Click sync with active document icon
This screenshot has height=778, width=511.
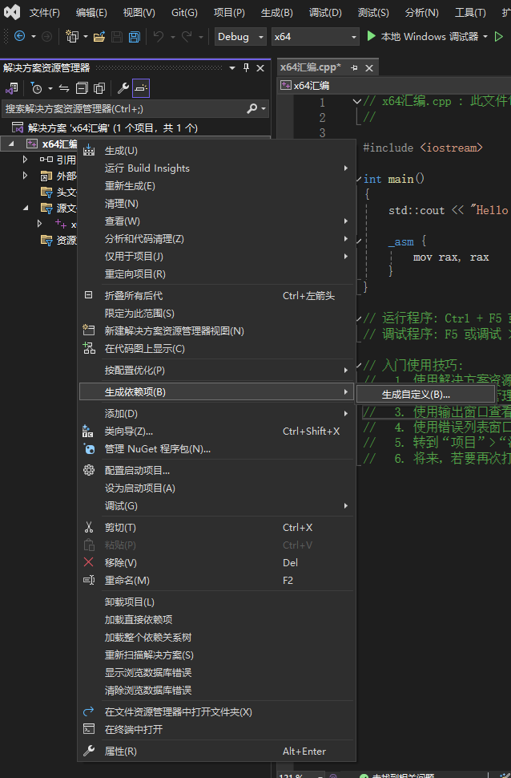coord(64,88)
